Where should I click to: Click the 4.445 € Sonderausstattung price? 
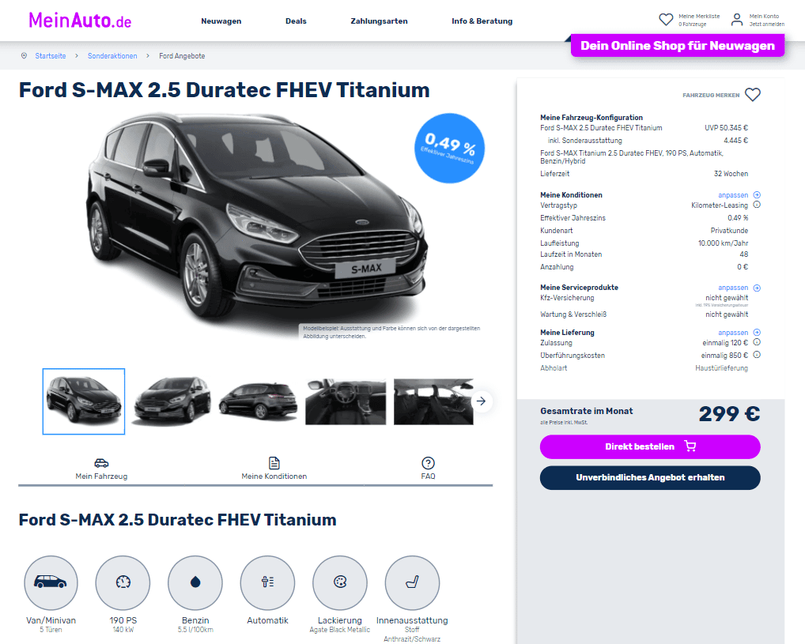(735, 140)
